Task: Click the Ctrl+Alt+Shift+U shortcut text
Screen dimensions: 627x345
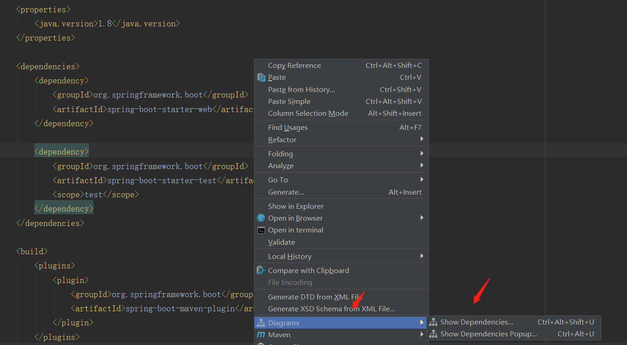Action: coord(566,322)
